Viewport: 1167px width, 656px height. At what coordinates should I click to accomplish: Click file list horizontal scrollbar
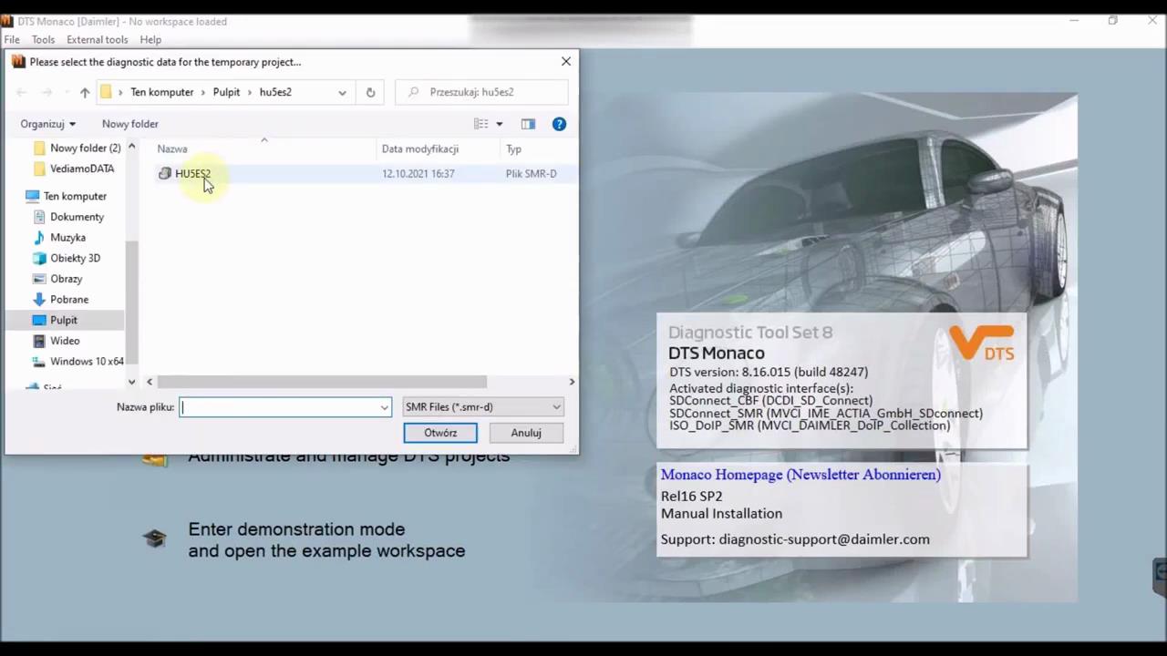[x=322, y=382]
